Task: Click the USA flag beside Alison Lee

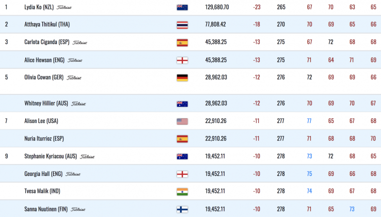Action: [182, 121]
